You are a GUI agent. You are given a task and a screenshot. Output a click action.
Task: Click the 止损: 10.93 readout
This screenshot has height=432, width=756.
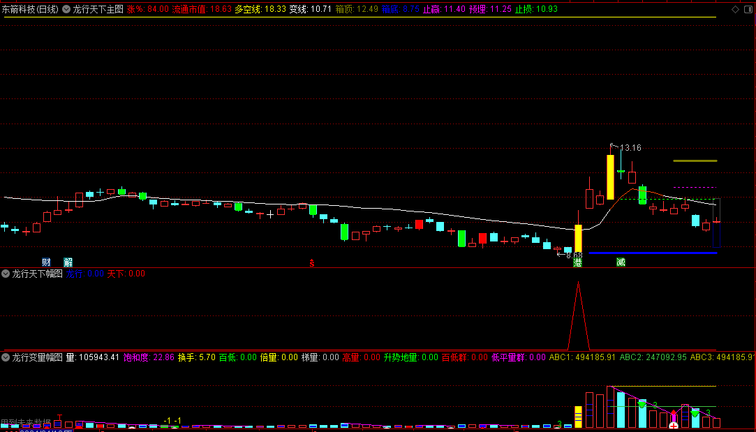tap(537, 9)
